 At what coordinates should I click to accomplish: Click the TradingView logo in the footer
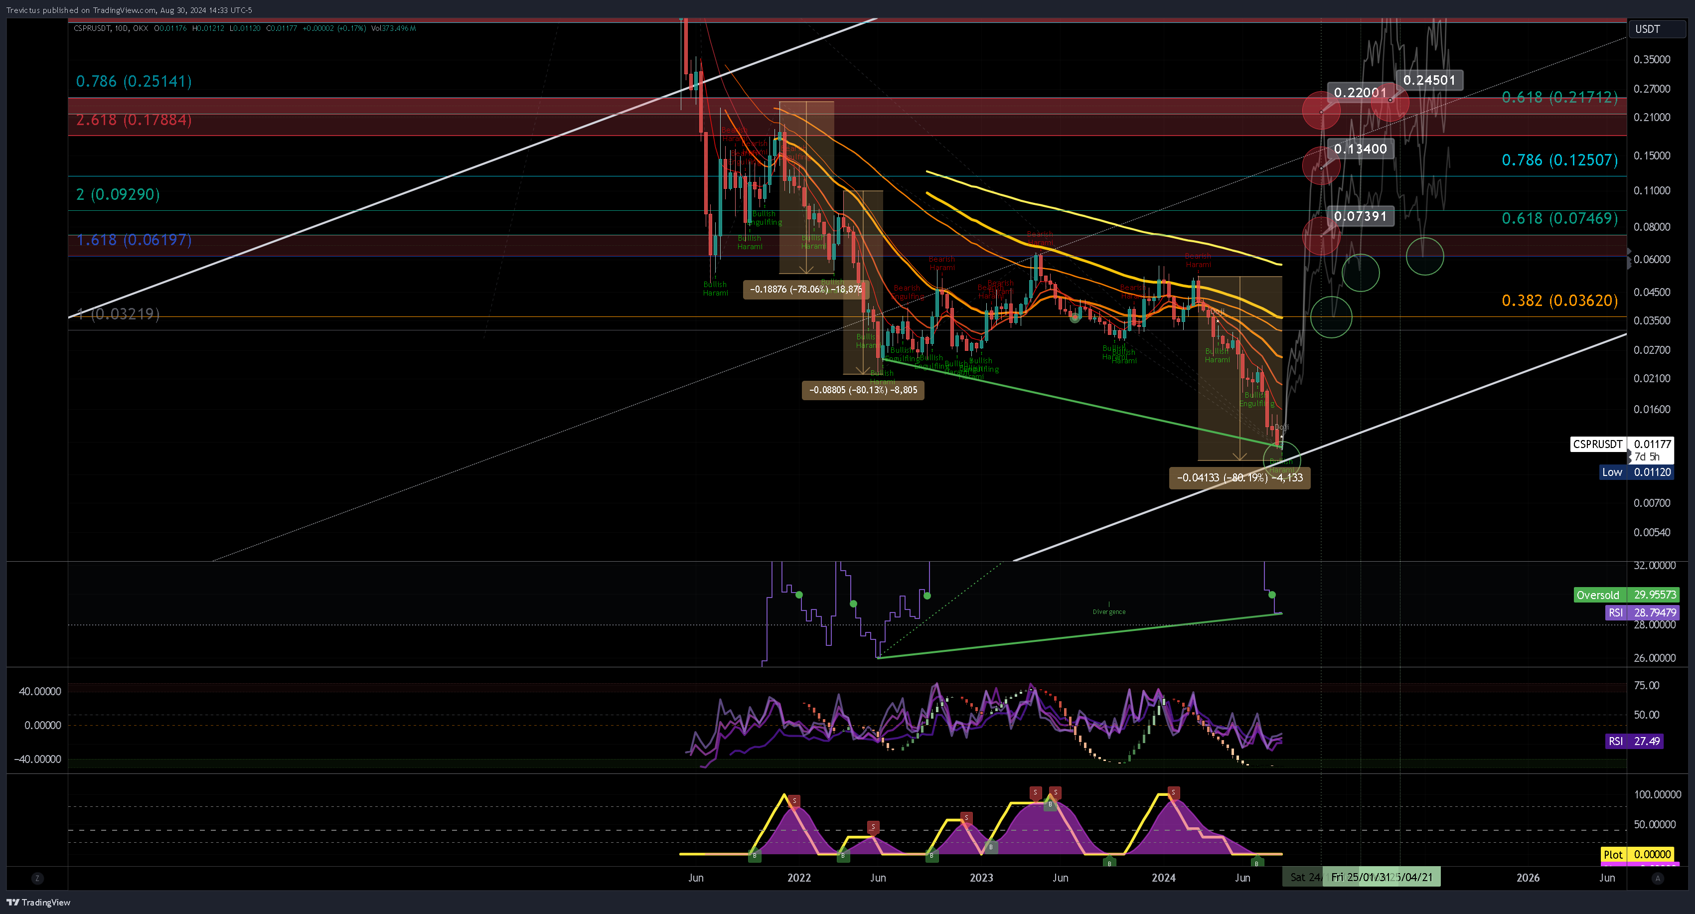[38, 902]
